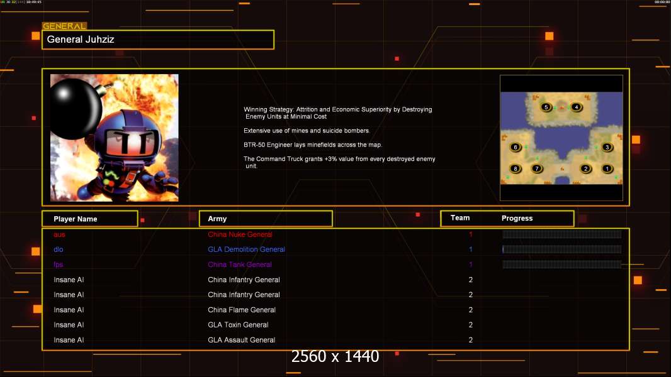Select start position 5 on the minimap

[546, 107]
